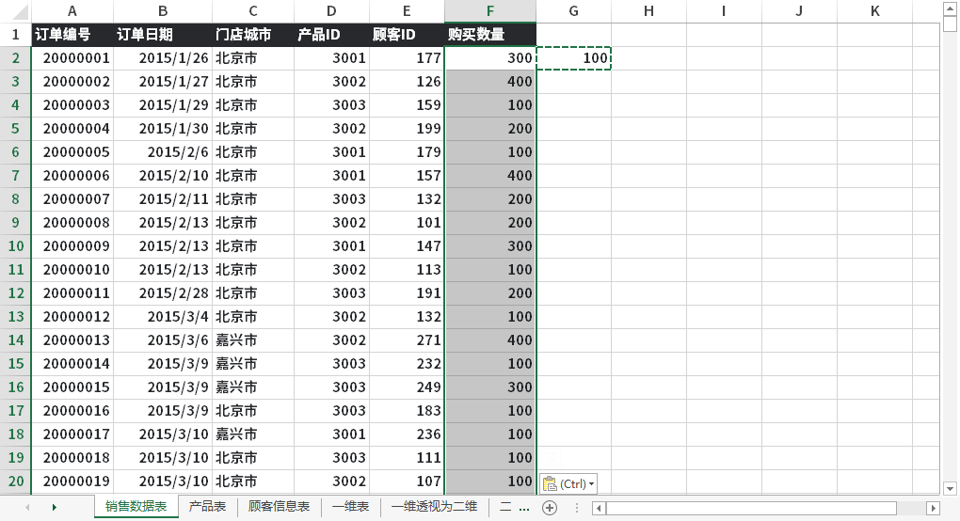The image size is (960, 521).
Task: Click the horizontal scrollbar thumb
Action: point(752,508)
